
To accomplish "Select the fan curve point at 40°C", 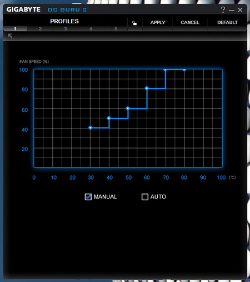I will click(x=109, y=118).
